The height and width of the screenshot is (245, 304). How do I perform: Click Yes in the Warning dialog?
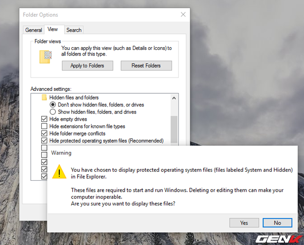click(x=244, y=223)
